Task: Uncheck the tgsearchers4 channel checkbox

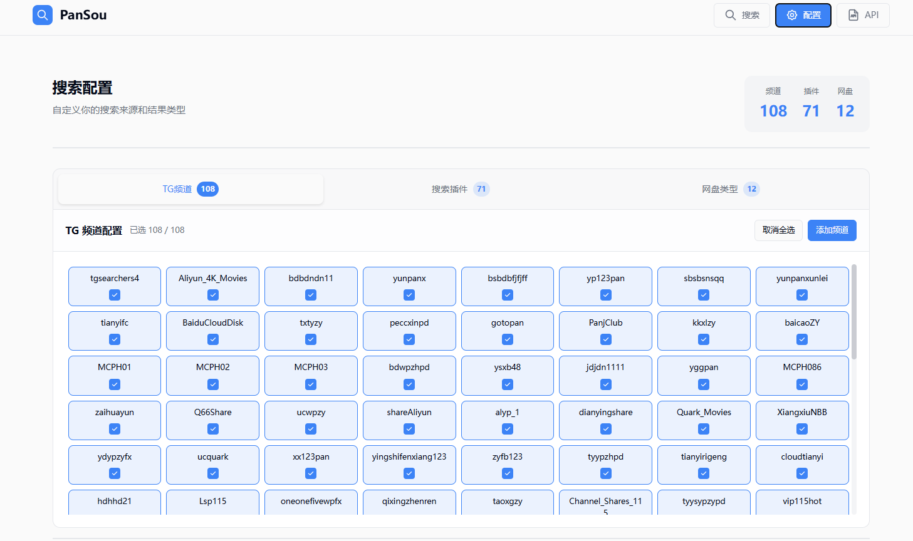Action: (x=115, y=295)
